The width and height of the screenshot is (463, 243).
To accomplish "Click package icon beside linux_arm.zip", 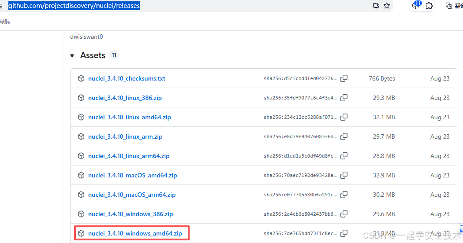I will coord(81,136).
